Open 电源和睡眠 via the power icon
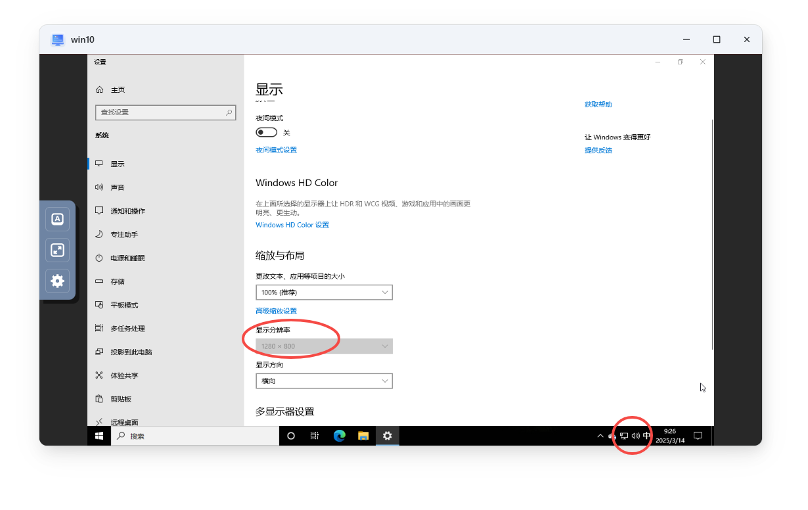The width and height of the screenshot is (808, 510). pos(99,258)
